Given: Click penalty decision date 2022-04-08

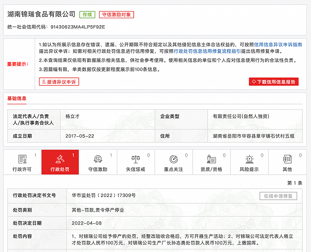Looking at the screenshot, I should pos(87,223).
